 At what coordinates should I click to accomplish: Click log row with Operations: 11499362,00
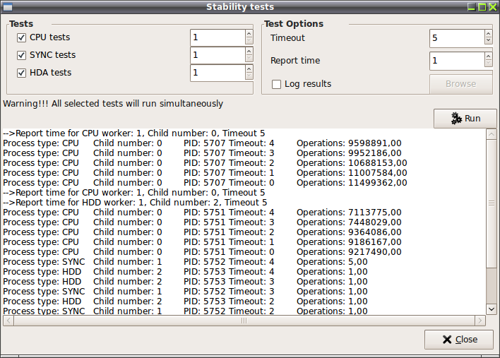(205, 183)
